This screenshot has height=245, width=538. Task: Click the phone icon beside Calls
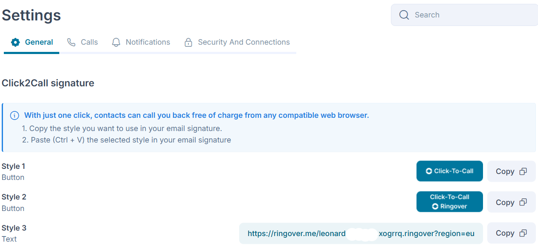tap(71, 42)
